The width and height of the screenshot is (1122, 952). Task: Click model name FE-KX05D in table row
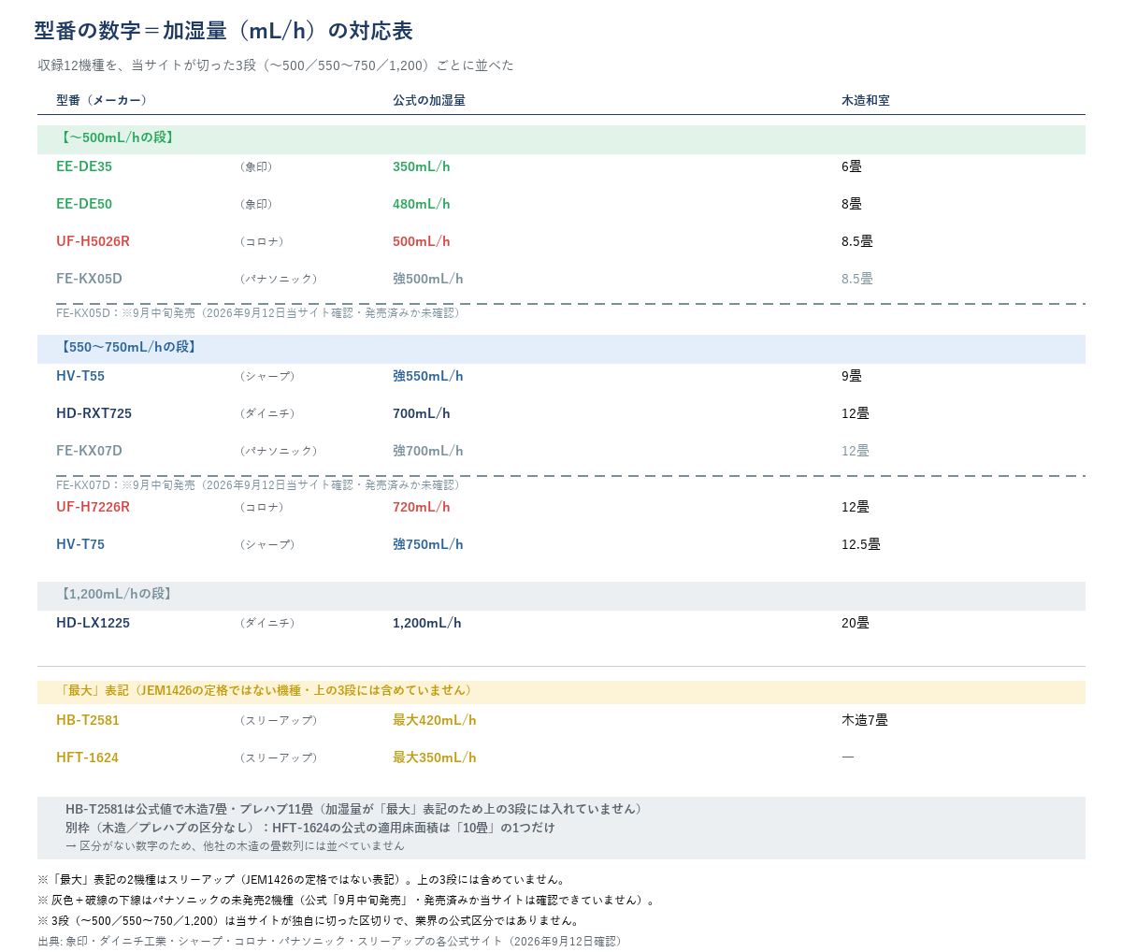click(x=89, y=279)
